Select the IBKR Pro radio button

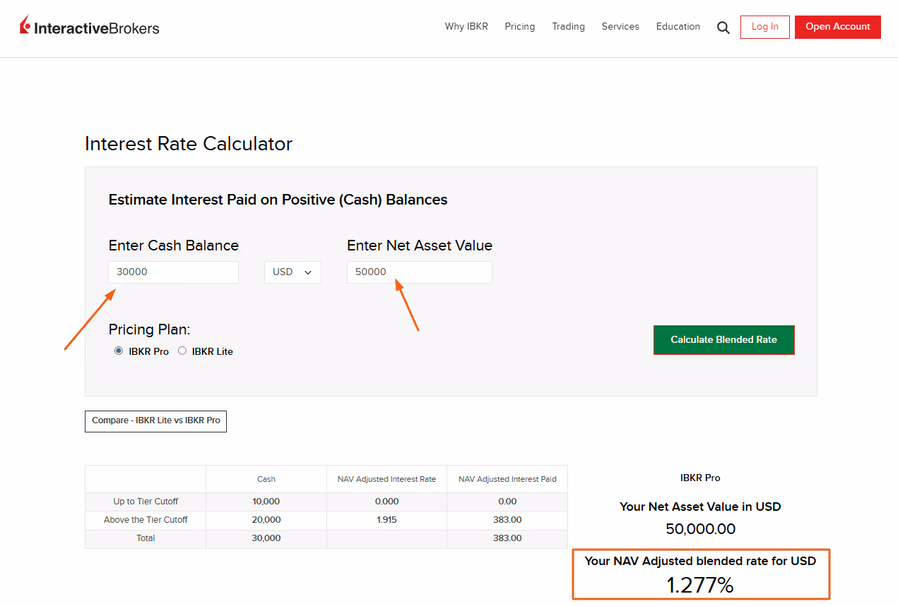(118, 351)
